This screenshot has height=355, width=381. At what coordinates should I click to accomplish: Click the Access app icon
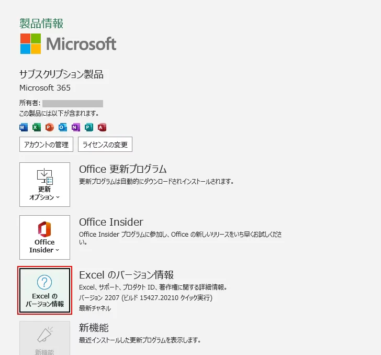coord(102,127)
